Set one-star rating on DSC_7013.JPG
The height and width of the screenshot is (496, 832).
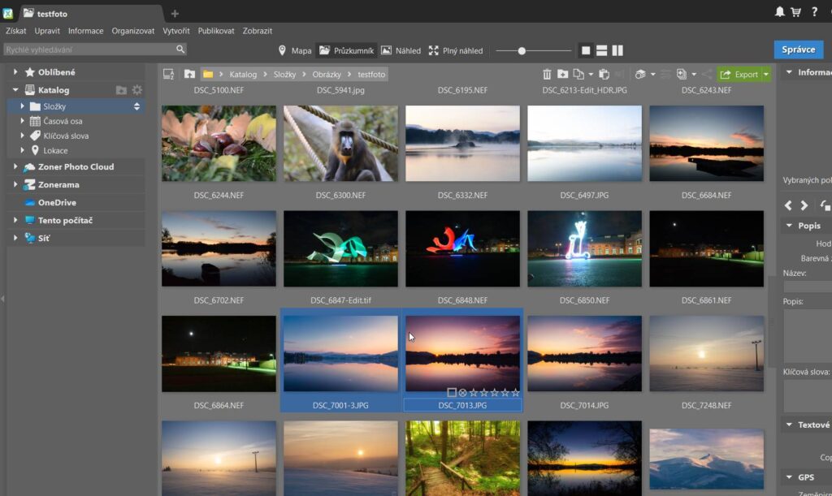[474, 393]
